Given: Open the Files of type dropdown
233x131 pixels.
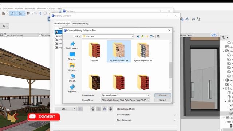Looking at the screenshot, I should pyautogui.click(x=125, y=100).
